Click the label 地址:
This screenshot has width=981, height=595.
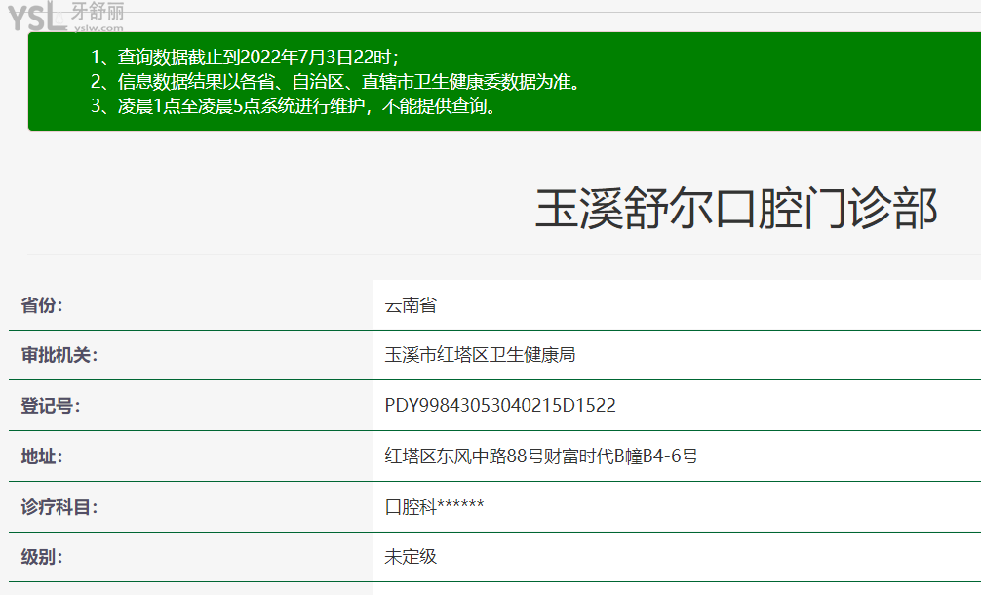tap(42, 456)
